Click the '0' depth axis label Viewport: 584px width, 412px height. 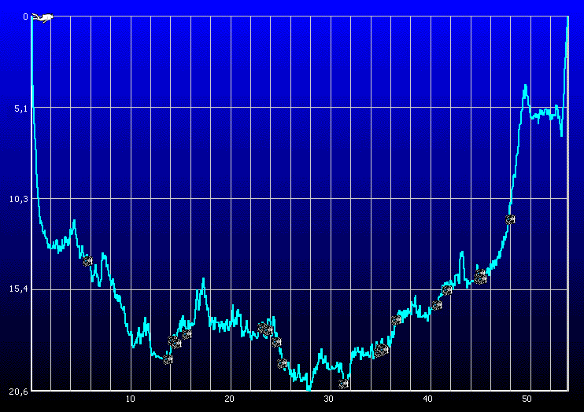25,17
